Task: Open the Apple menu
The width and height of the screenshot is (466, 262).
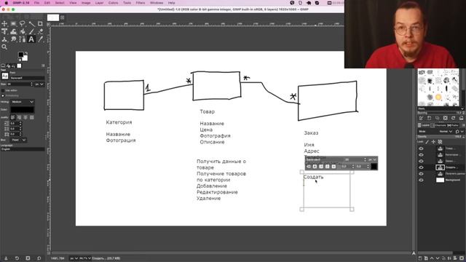Action: [6, 3]
